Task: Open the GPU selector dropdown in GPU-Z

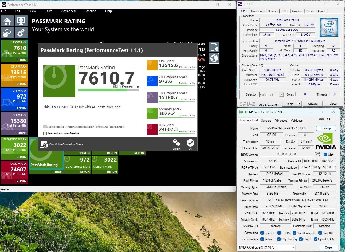Action: 266,247
